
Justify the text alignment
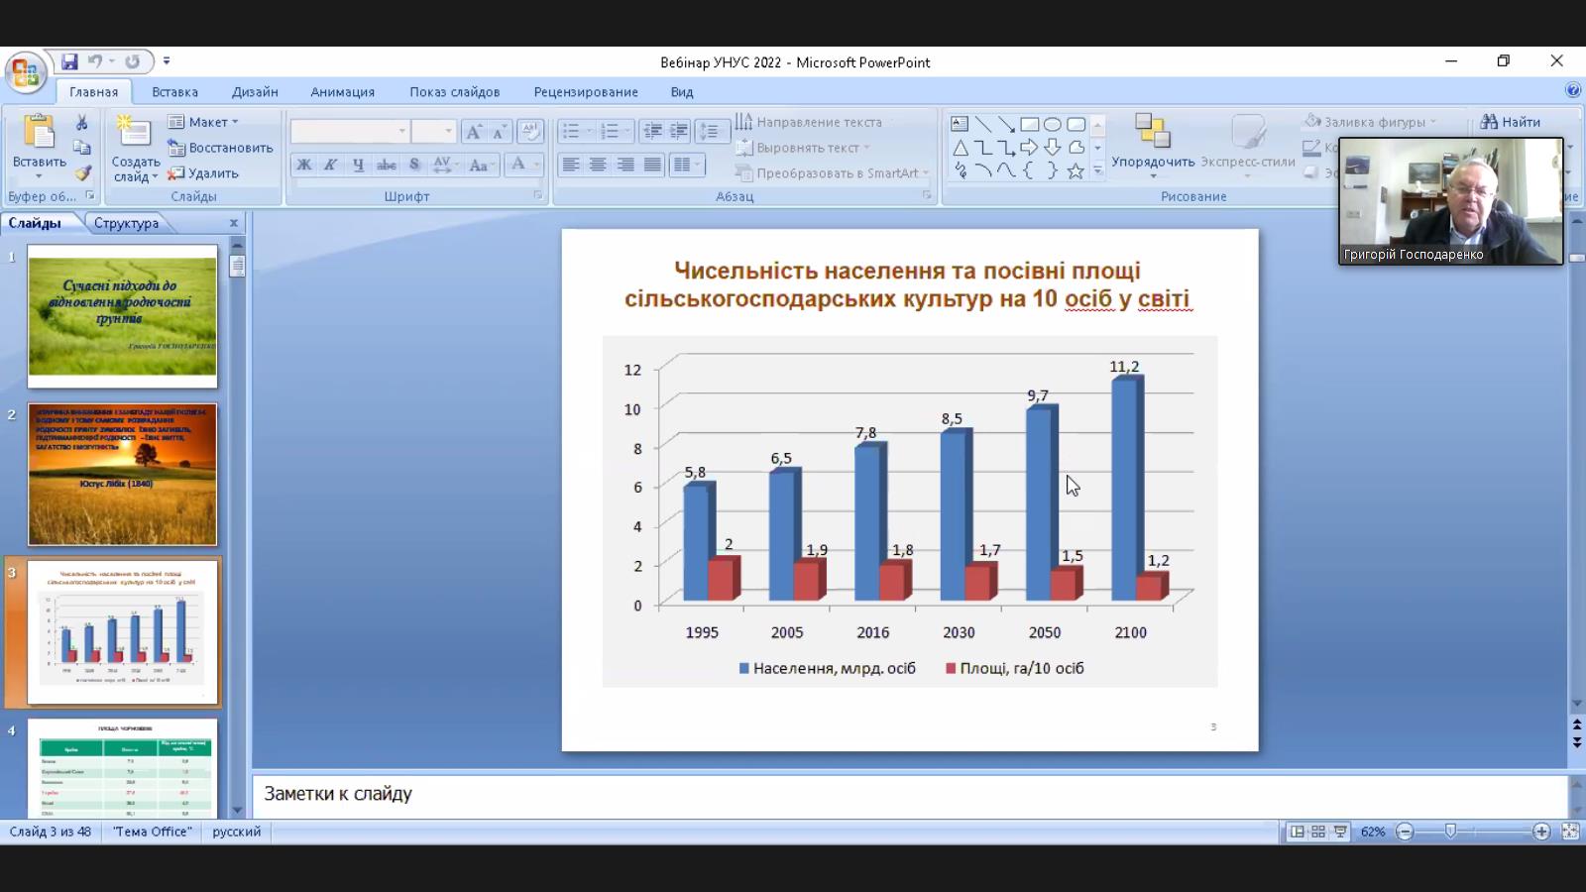[652, 165]
